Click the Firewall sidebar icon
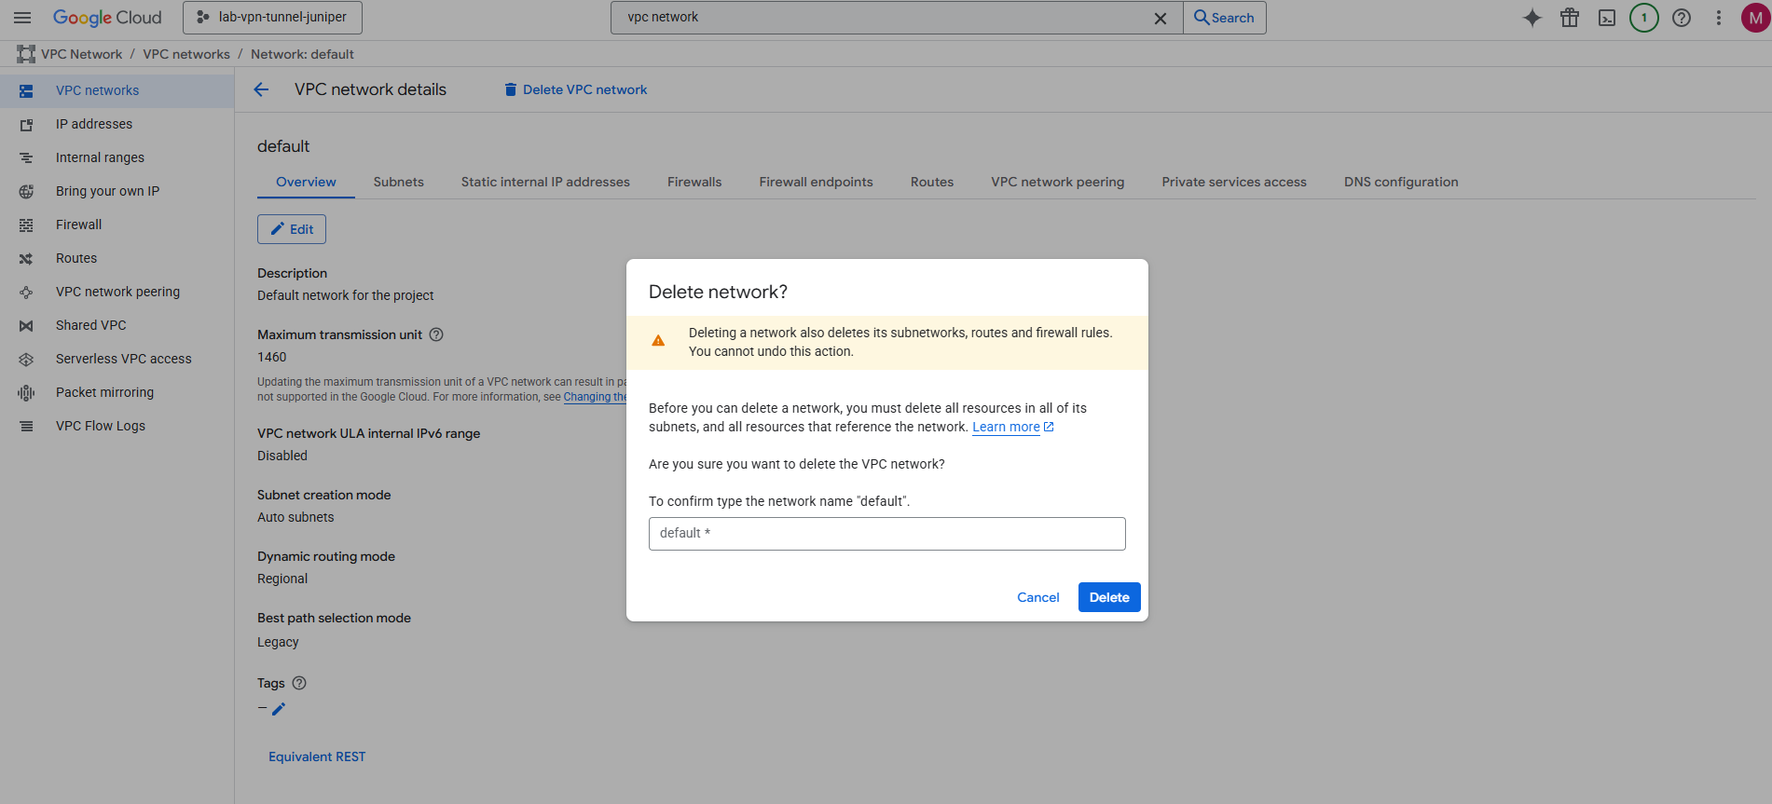This screenshot has height=804, width=1772. click(26, 225)
